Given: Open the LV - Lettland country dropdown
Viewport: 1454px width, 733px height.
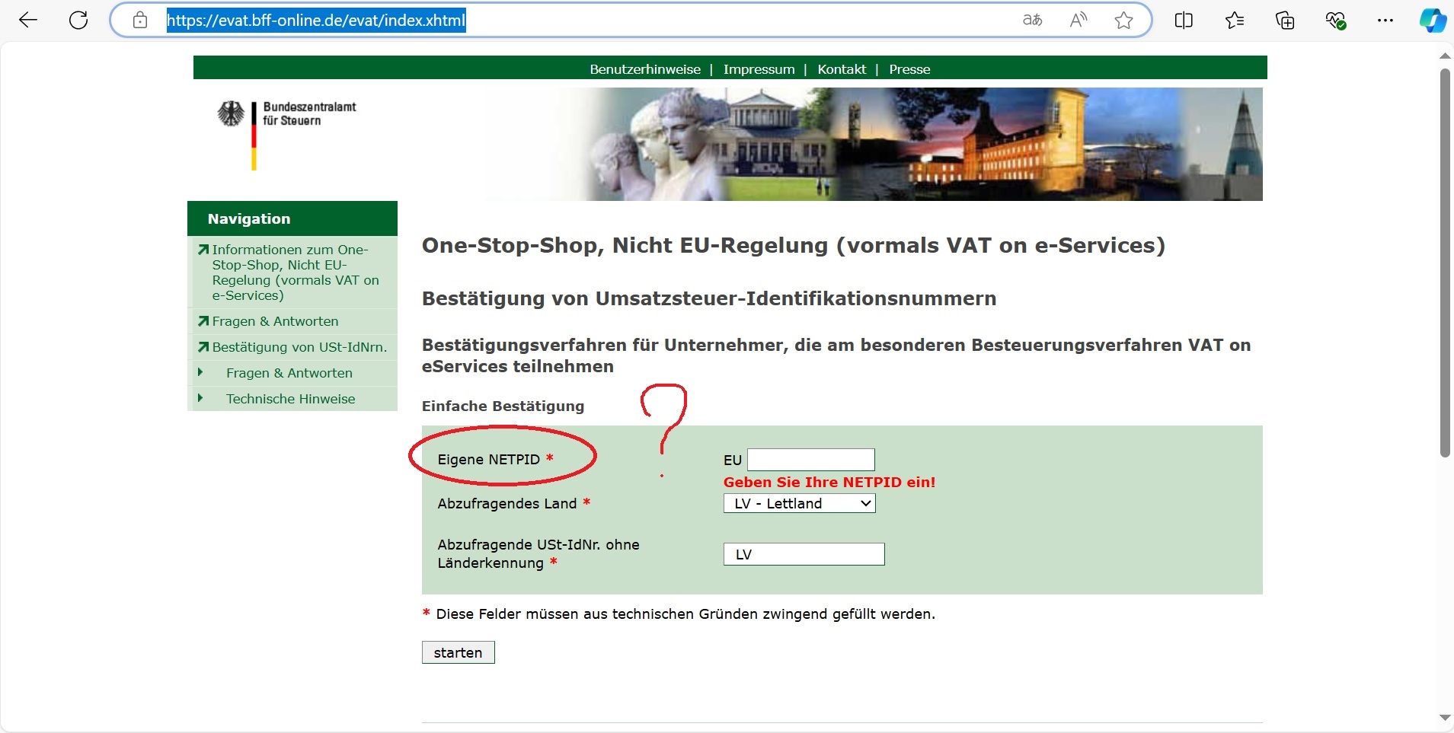Looking at the screenshot, I should coord(799,503).
